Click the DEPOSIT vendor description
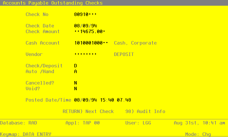This screenshot has height=137, width=228. pyautogui.click(x=124, y=54)
